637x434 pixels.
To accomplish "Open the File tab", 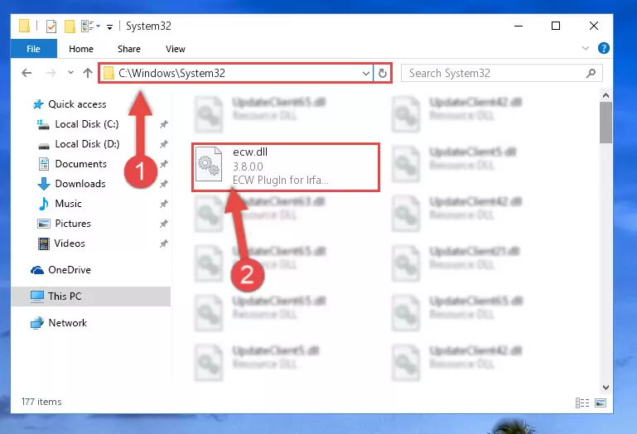I will click(33, 49).
